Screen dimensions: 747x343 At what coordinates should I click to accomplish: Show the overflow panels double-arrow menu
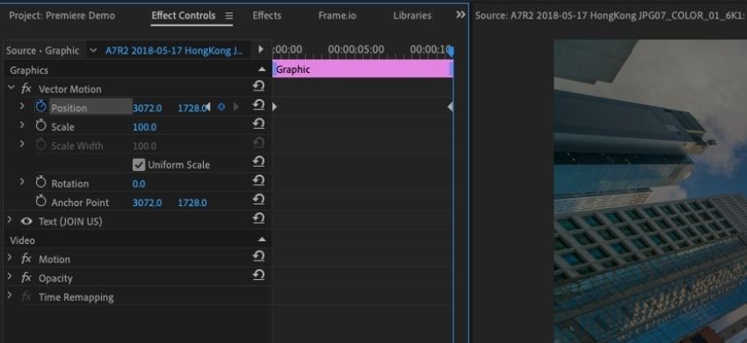click(461, 15)
